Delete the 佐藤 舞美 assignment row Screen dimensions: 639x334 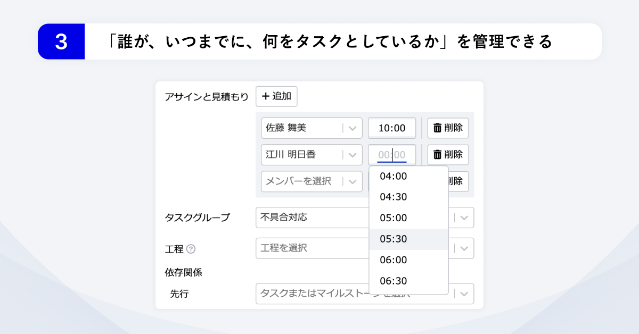coord(448,128)
